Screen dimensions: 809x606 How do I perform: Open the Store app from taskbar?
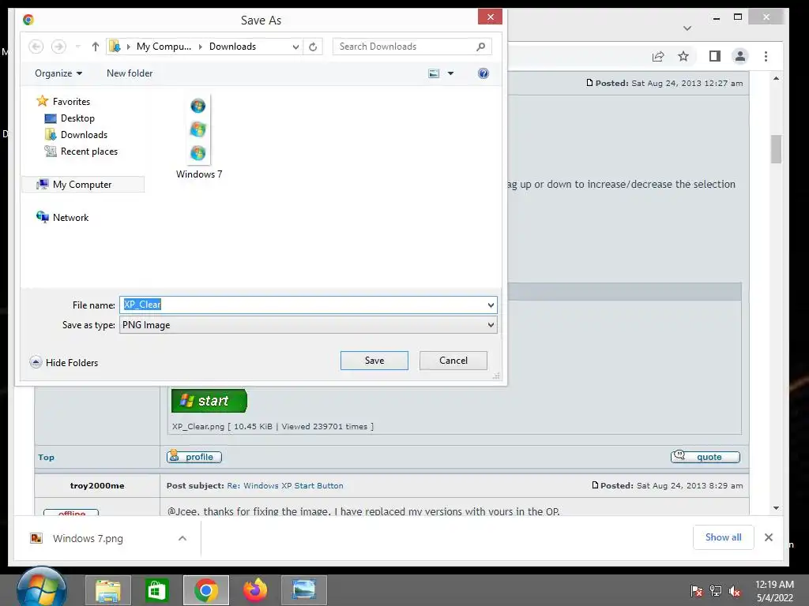click(156, 590)
